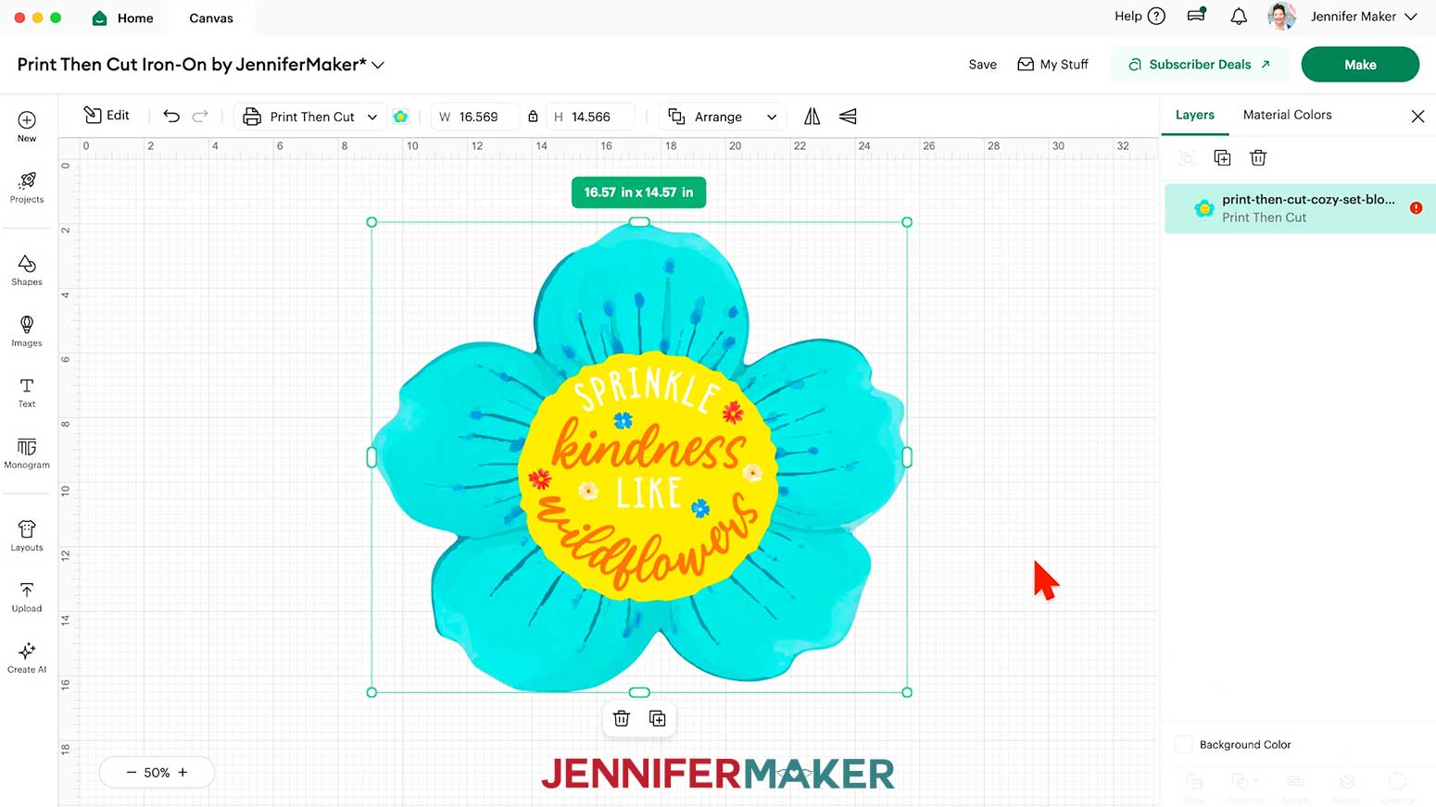Click the Height input field

click(x=591, y=117)
